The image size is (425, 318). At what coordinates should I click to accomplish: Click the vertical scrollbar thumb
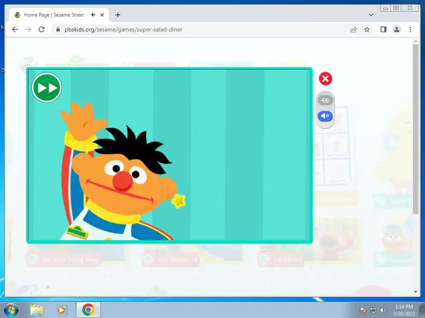415,129
